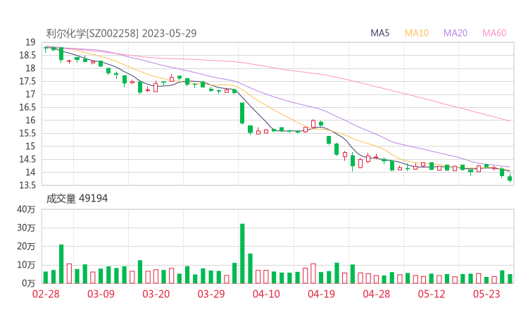Click the 13.5 price axis label
The width and height of the screenshot is (521, 310).
pyautogui.click(x=27, y=185)
